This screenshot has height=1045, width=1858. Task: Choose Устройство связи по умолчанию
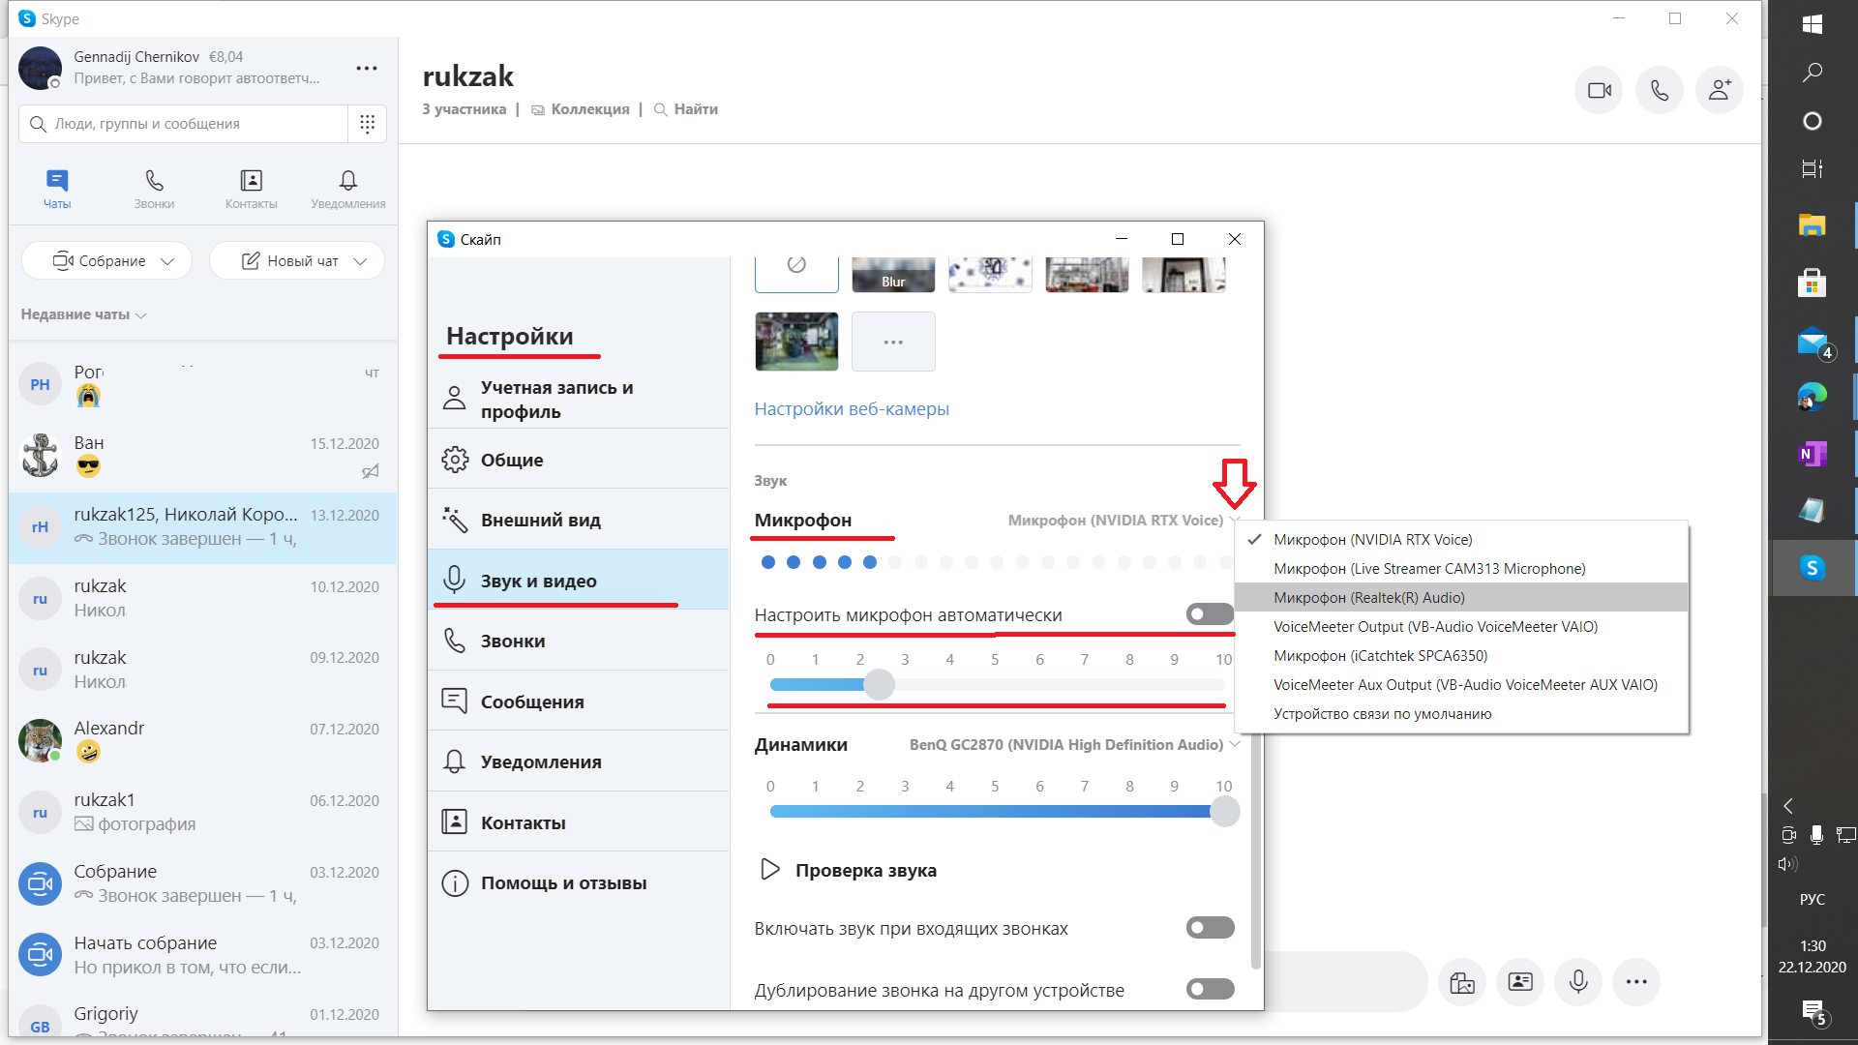click(1461, 713)
